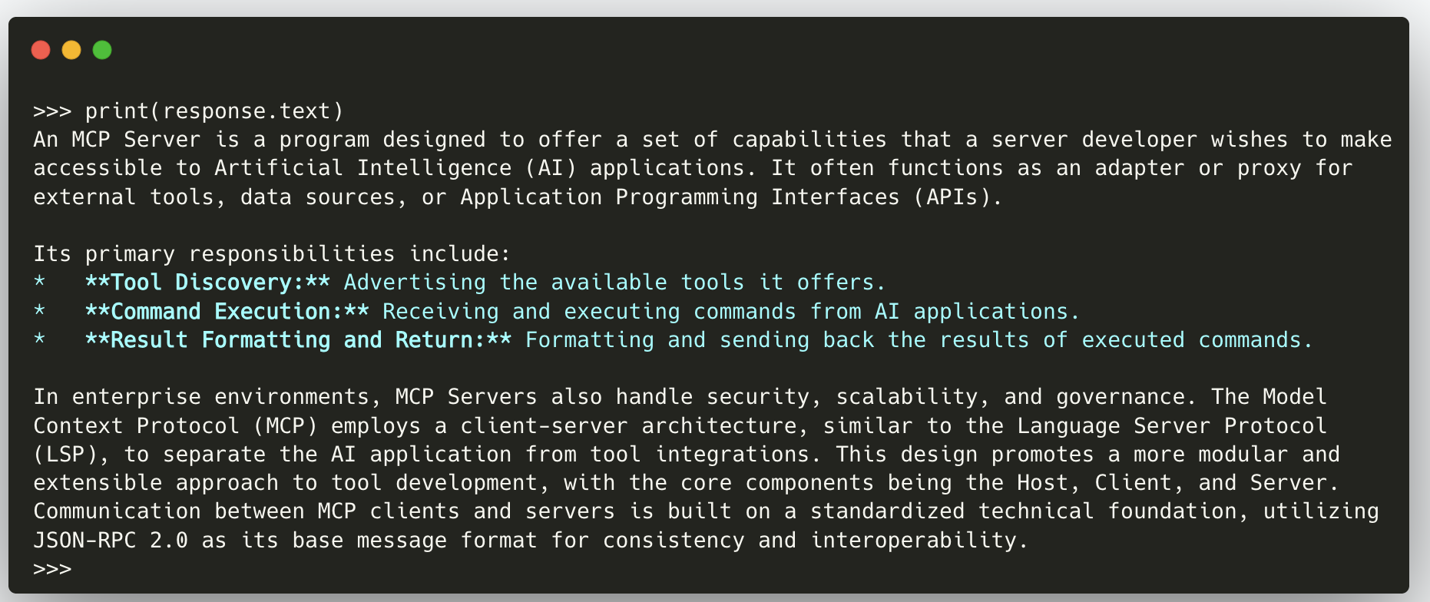Click text 'Formatting and sending back the results'

coord(777,340)
